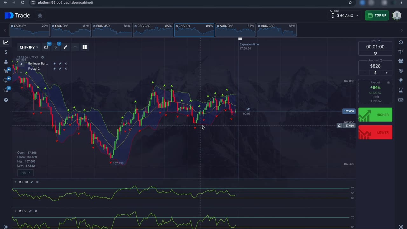The width and height of the screenshot is (407, 229).
Task: Close the CHF/JPY asset tab
Action: point(177,26)
